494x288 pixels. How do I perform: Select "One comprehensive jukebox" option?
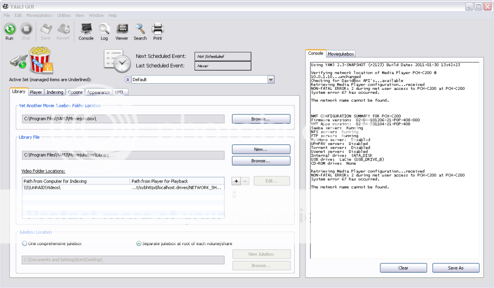point(24,244)
